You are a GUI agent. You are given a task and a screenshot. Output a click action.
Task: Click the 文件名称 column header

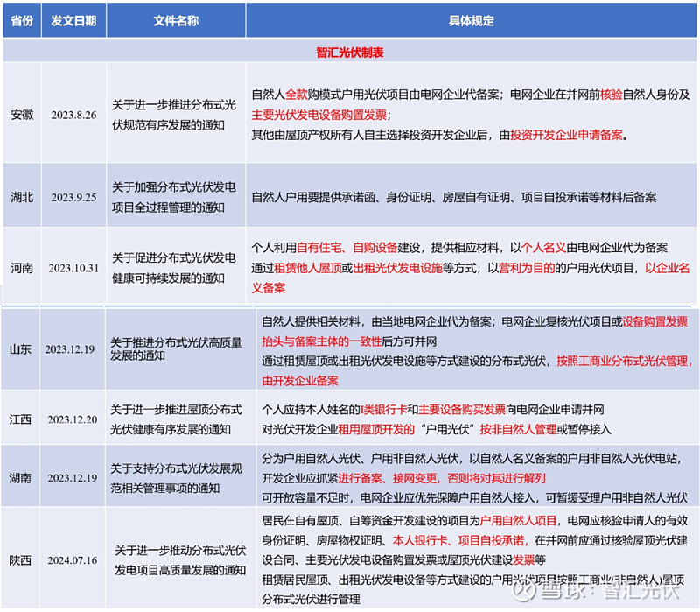(x=176, y=20)
